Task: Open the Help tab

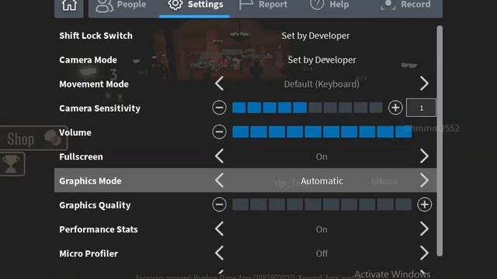Action: [x=329, y=5]
